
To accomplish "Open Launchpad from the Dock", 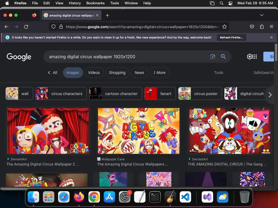I will click(49, 197).
